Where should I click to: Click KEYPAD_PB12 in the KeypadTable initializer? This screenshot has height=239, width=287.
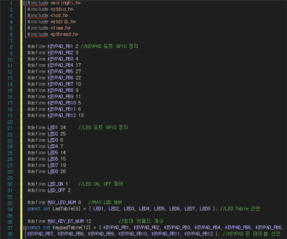click(x=198, y=234)
